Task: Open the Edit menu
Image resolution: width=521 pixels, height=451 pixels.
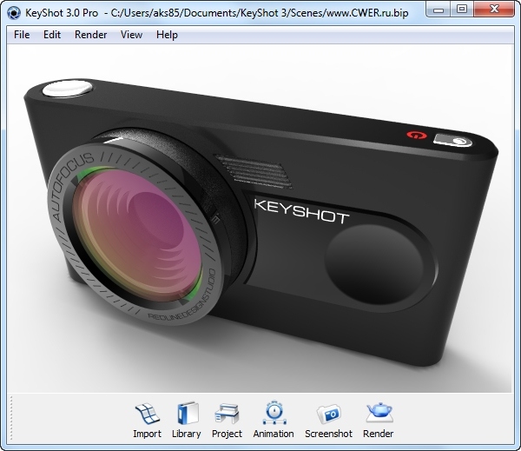Action: [52, 35]
